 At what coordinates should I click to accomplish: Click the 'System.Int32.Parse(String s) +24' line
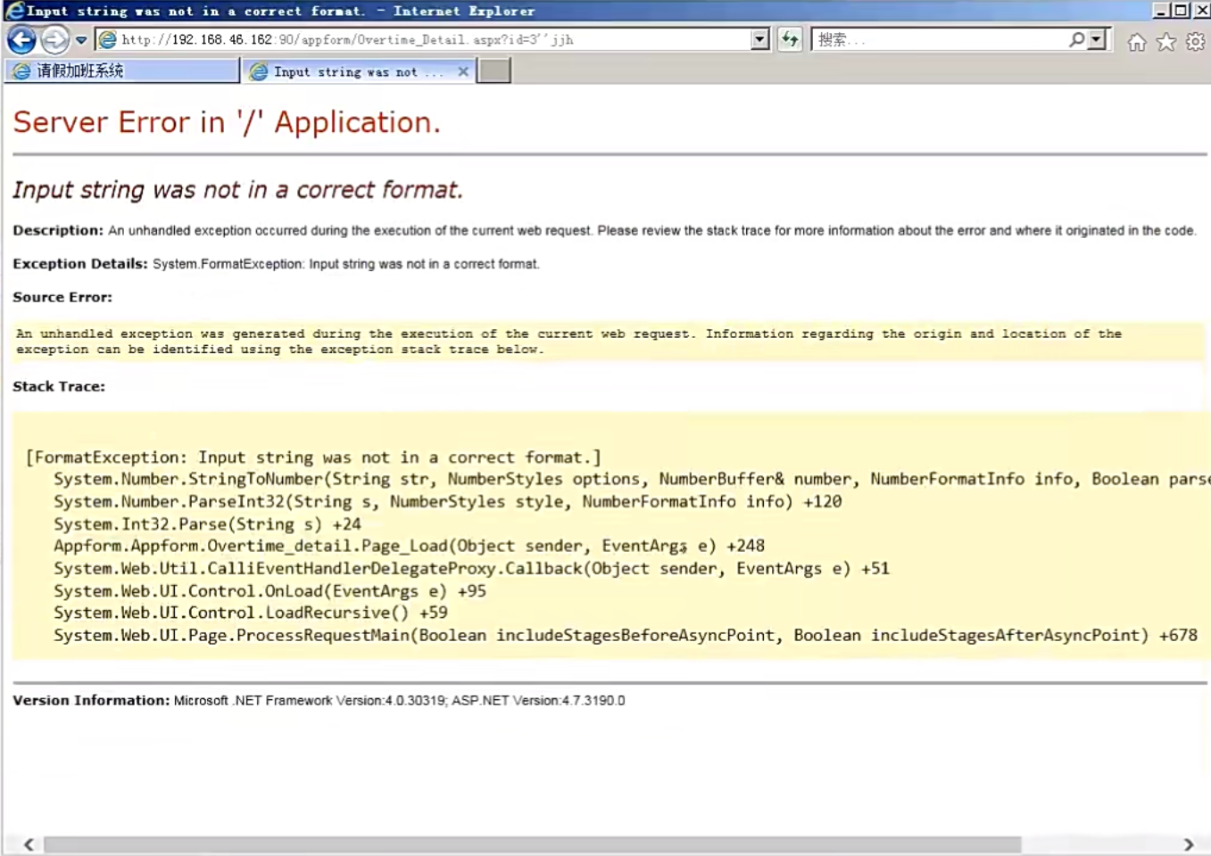pos(207,524)
